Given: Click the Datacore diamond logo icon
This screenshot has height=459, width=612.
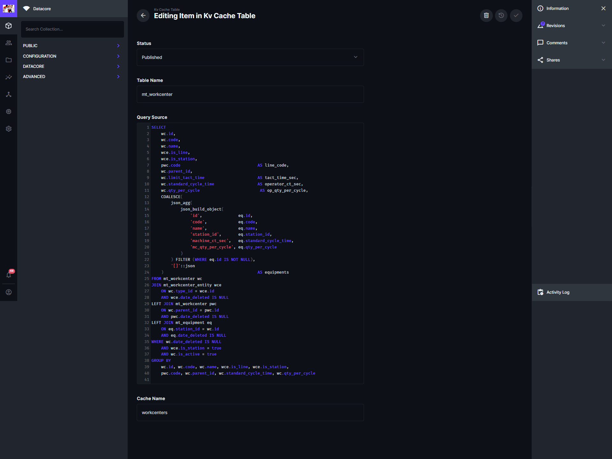Looking at the screenshot, I should point(26,9).
